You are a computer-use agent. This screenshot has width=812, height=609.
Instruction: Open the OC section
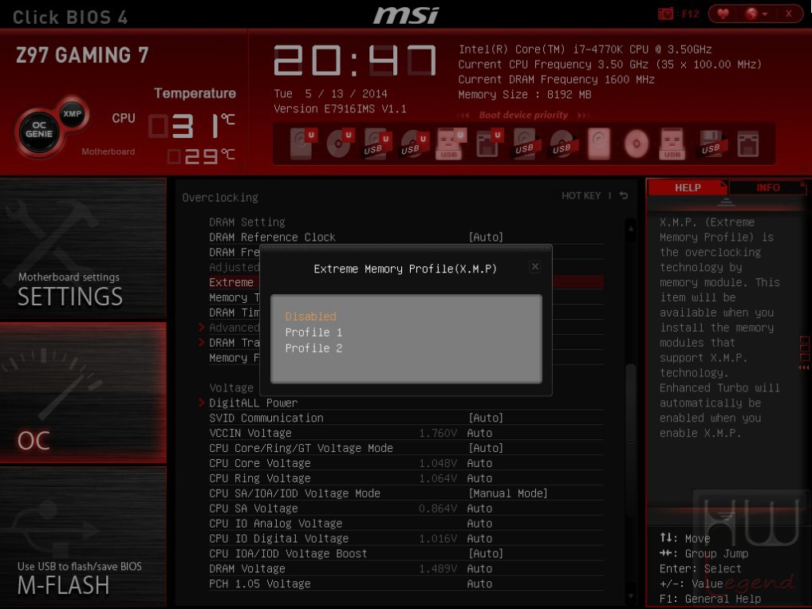[83, 393]
